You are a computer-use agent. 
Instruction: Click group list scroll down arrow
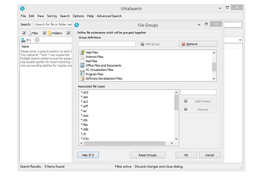[214, 79]
